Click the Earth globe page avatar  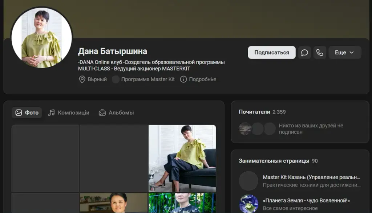click(x=248, y=204)
